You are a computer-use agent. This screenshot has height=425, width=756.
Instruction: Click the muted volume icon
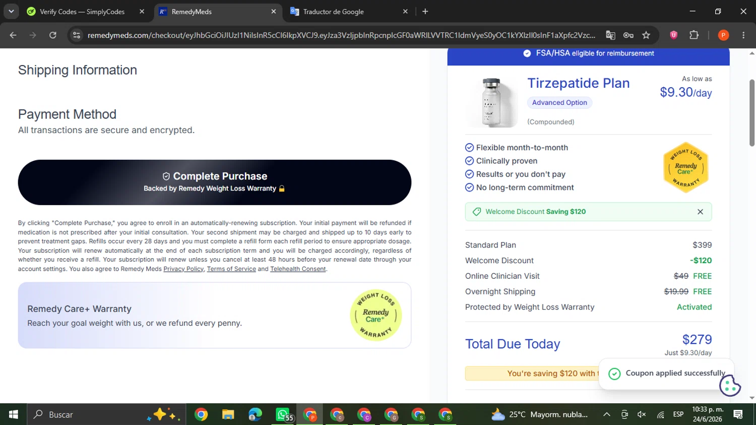tap(642, 414)
